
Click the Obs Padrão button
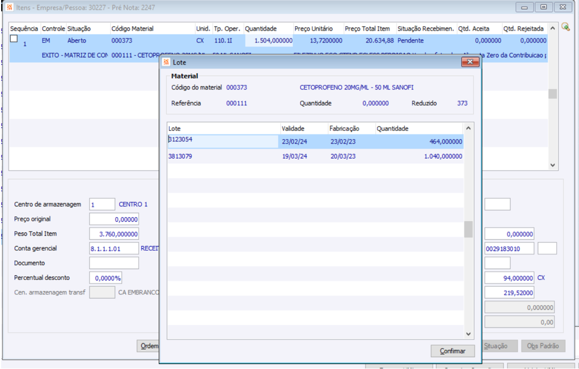[x=543, y=346]
